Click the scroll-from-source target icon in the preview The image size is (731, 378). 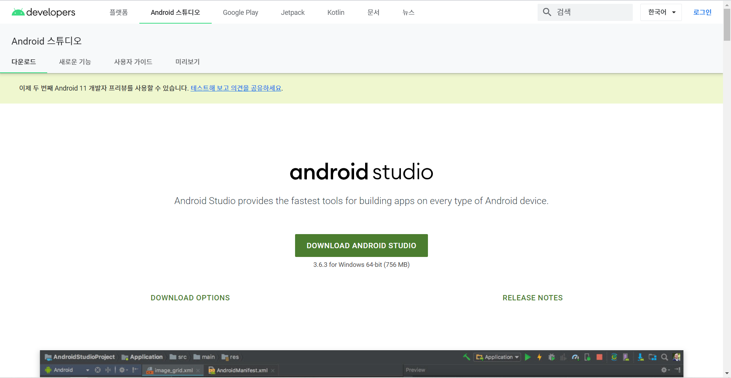click(97, 370)
